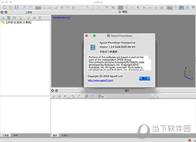Toggle Show Shapes in toolbar
The width and height of the screenshot is (196, 142).
tap(176, 7)
